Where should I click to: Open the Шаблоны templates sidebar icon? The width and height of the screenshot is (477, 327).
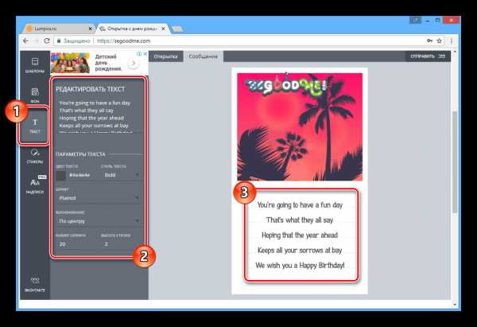pyautogui.click(x=35, y=65)
